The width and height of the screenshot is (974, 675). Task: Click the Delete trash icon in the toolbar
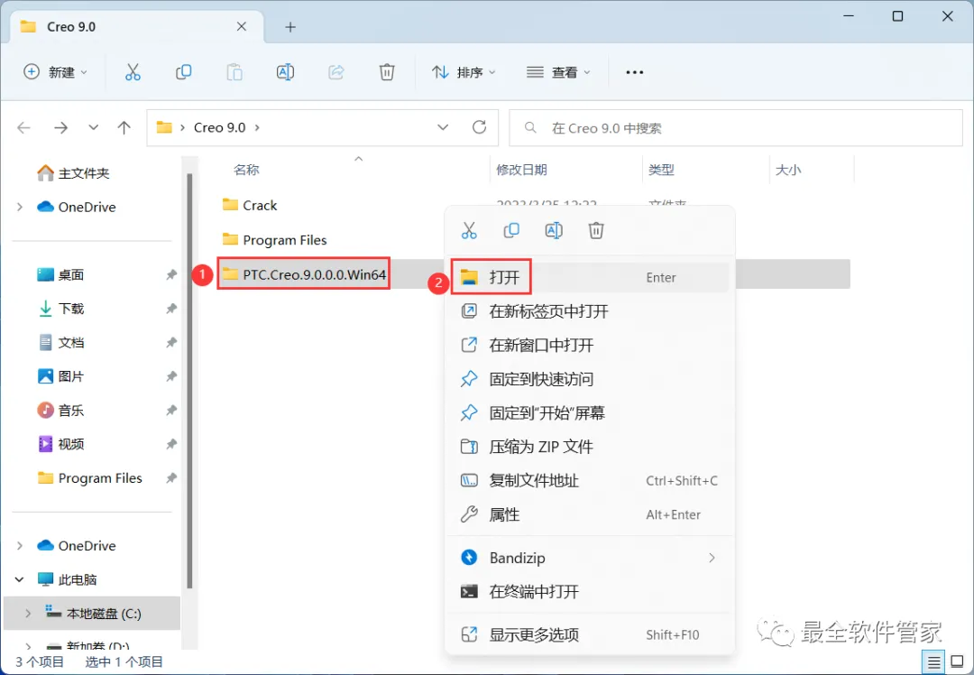click(387, 72)
